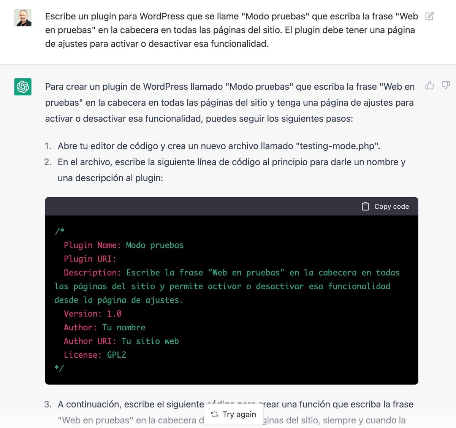Click the clipboard icon next to Copy code

[365, 206]
